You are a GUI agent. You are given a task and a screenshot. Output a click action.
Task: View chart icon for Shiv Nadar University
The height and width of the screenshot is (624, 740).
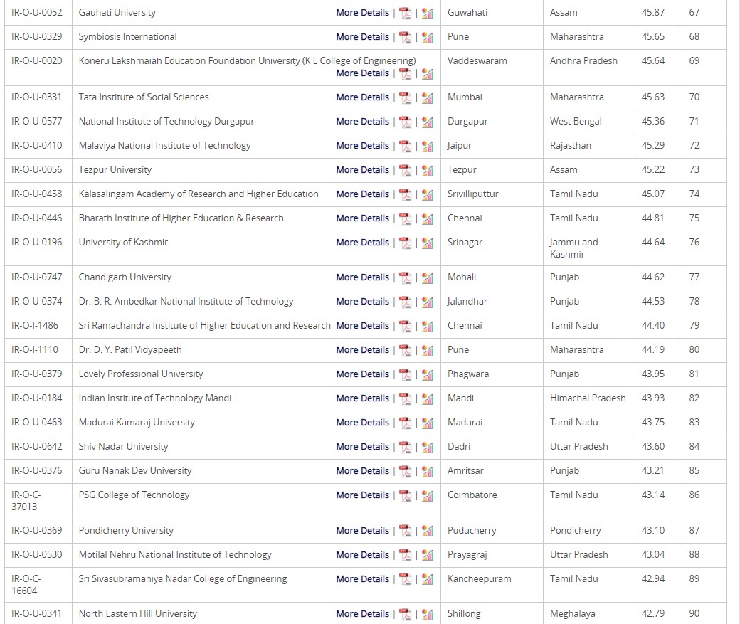pos(428,447)
